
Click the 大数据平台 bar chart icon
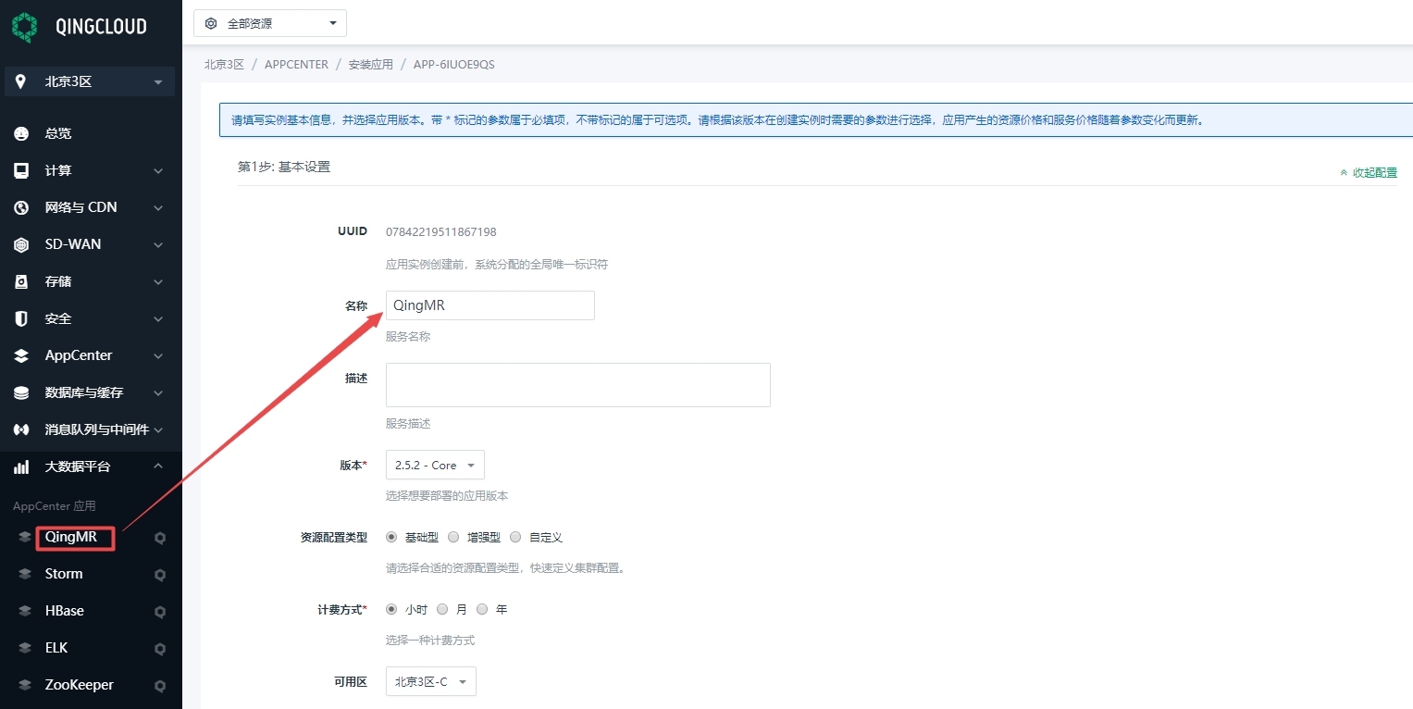coord(21,466)
